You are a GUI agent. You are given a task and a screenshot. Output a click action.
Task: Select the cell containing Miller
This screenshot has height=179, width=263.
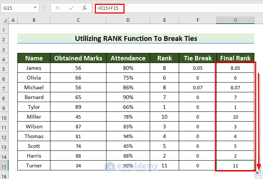click(x=34, y=117)
